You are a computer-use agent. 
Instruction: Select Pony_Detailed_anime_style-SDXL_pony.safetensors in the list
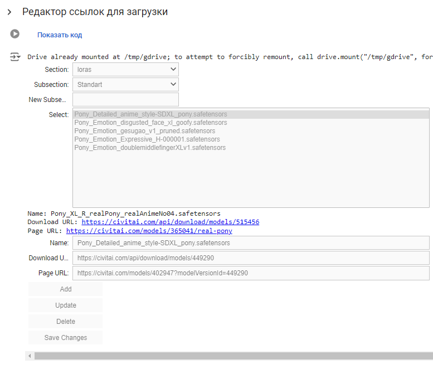(x=251, y=114)
